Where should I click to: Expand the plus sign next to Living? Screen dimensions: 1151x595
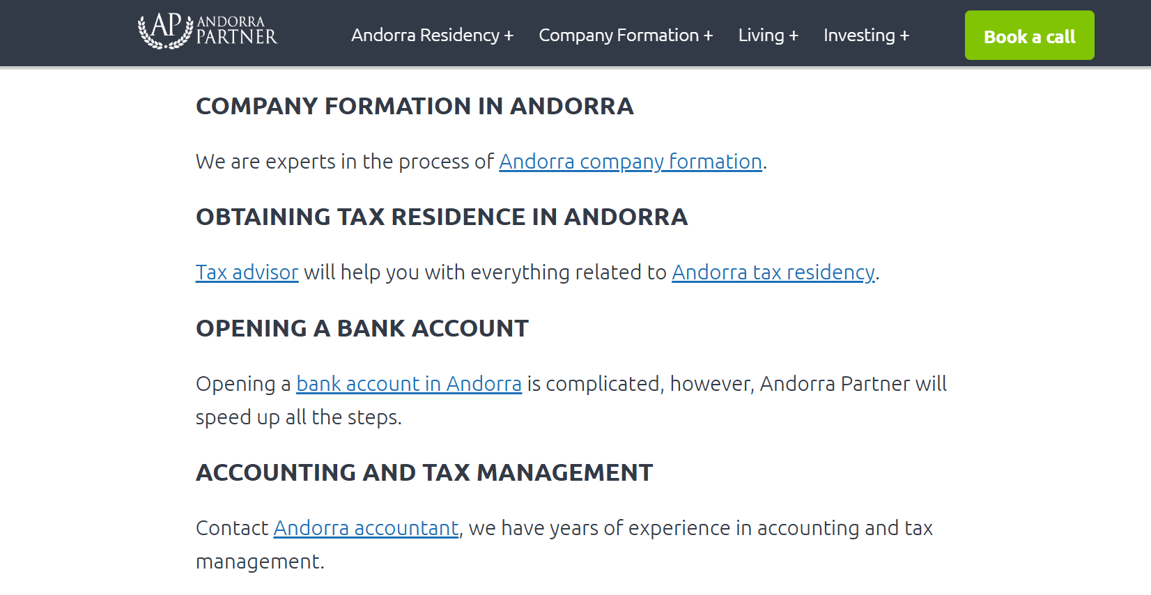[794, 36]
